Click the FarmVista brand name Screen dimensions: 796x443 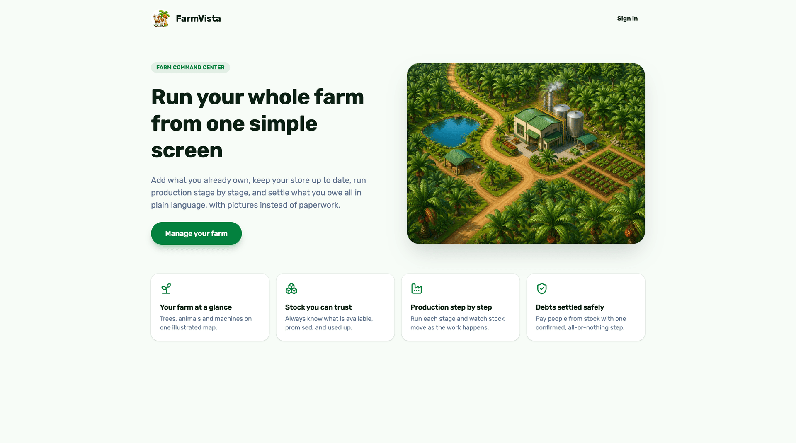point(198,19)
